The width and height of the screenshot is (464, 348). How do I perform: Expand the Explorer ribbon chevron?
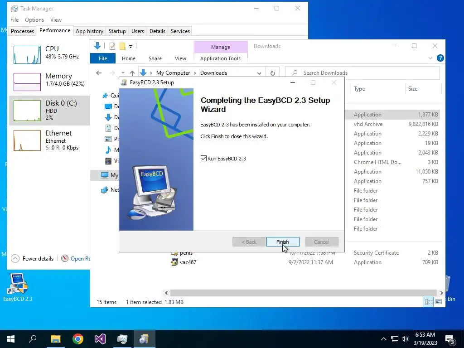pyautogui.click(x=430, y=58)
